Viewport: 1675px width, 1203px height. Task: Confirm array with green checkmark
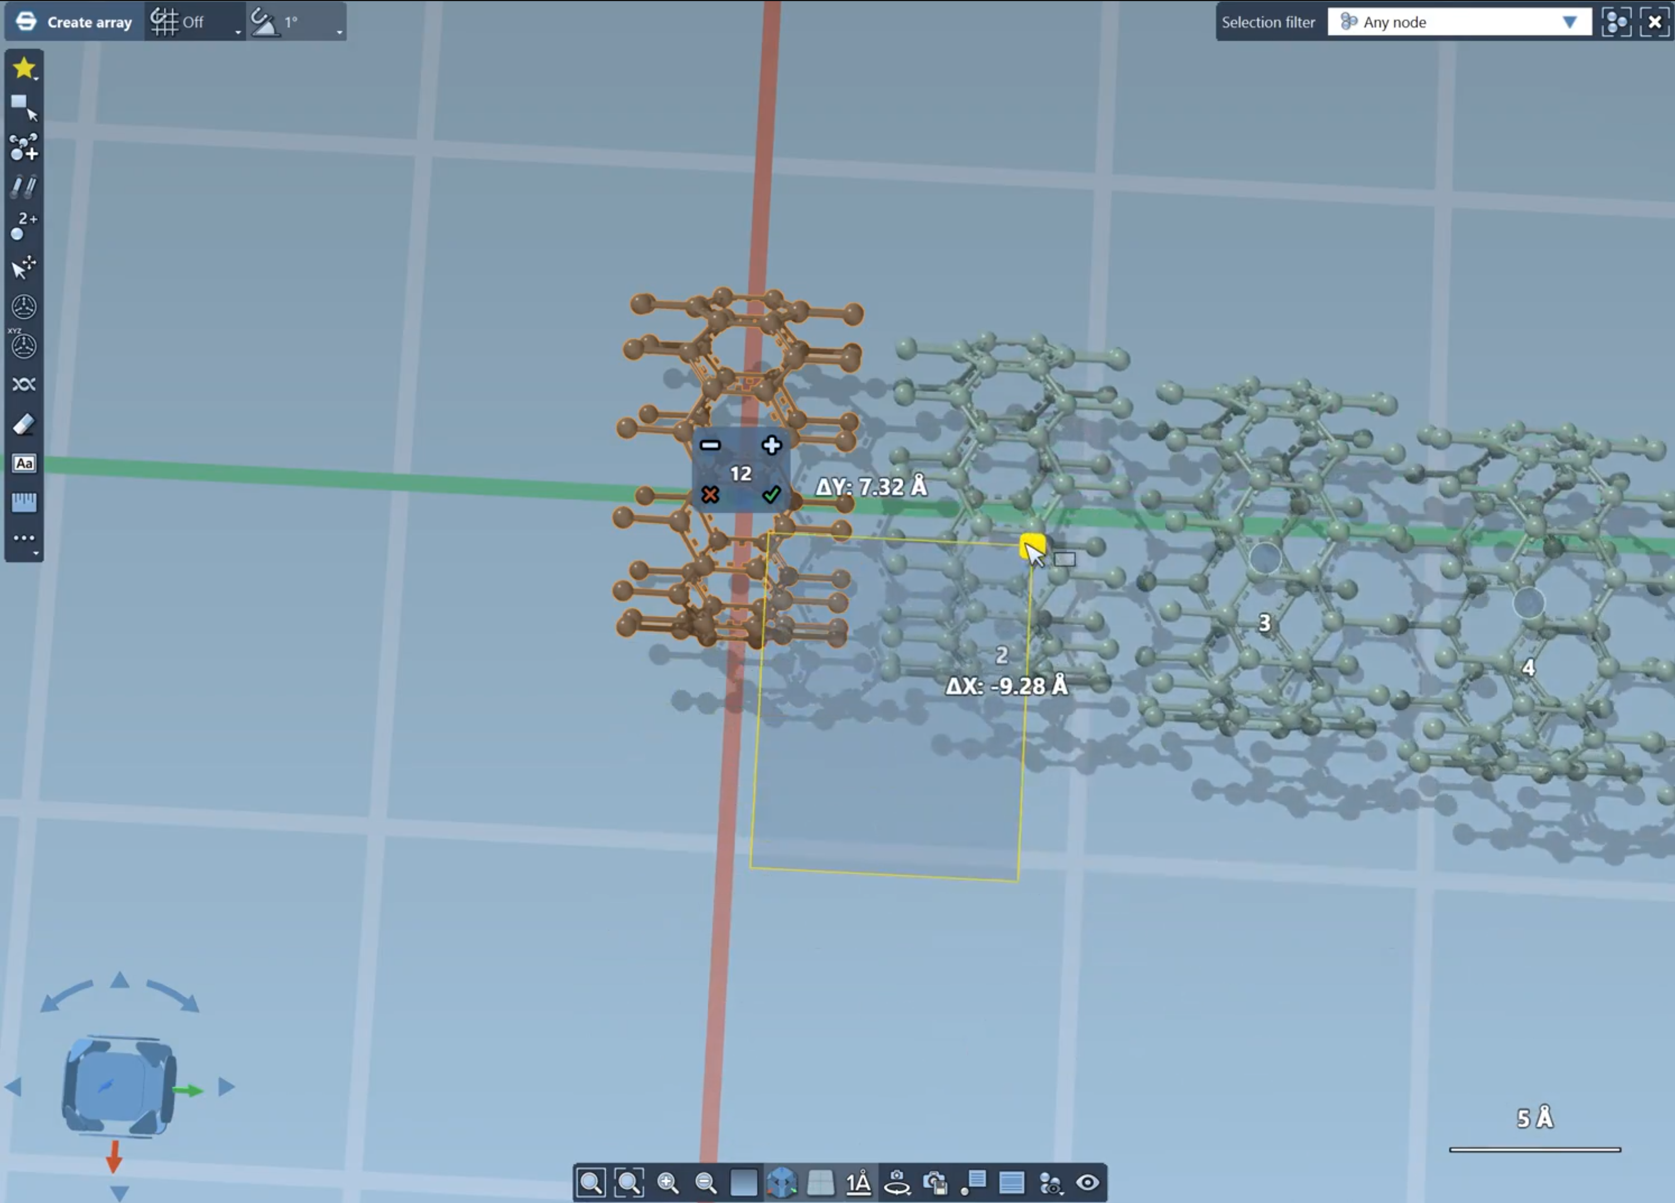pos(771,494)
